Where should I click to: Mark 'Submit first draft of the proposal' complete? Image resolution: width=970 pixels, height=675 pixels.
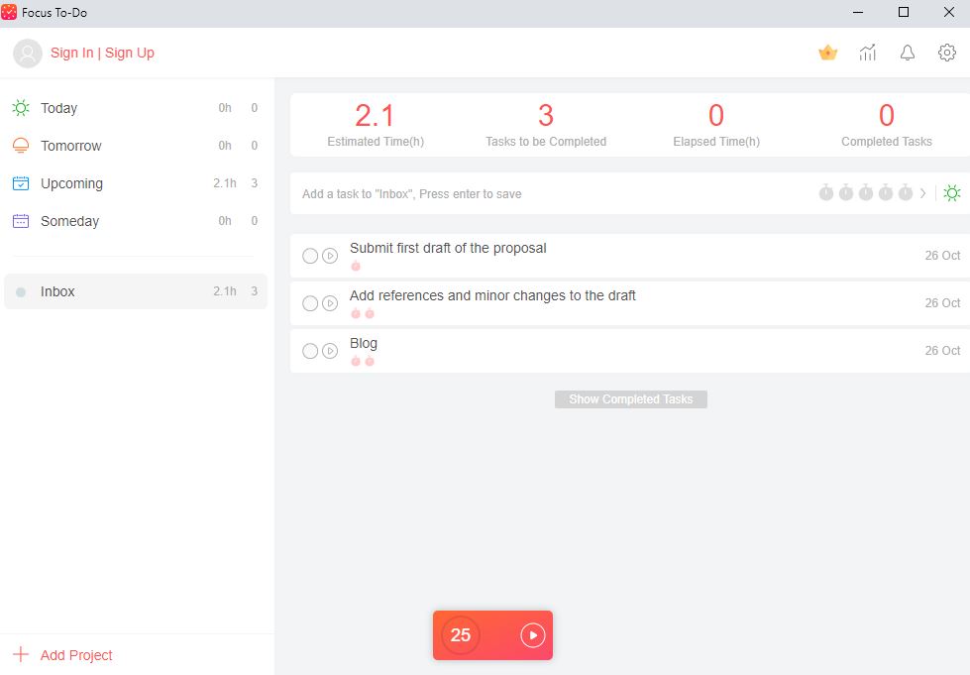coord(310,256)
